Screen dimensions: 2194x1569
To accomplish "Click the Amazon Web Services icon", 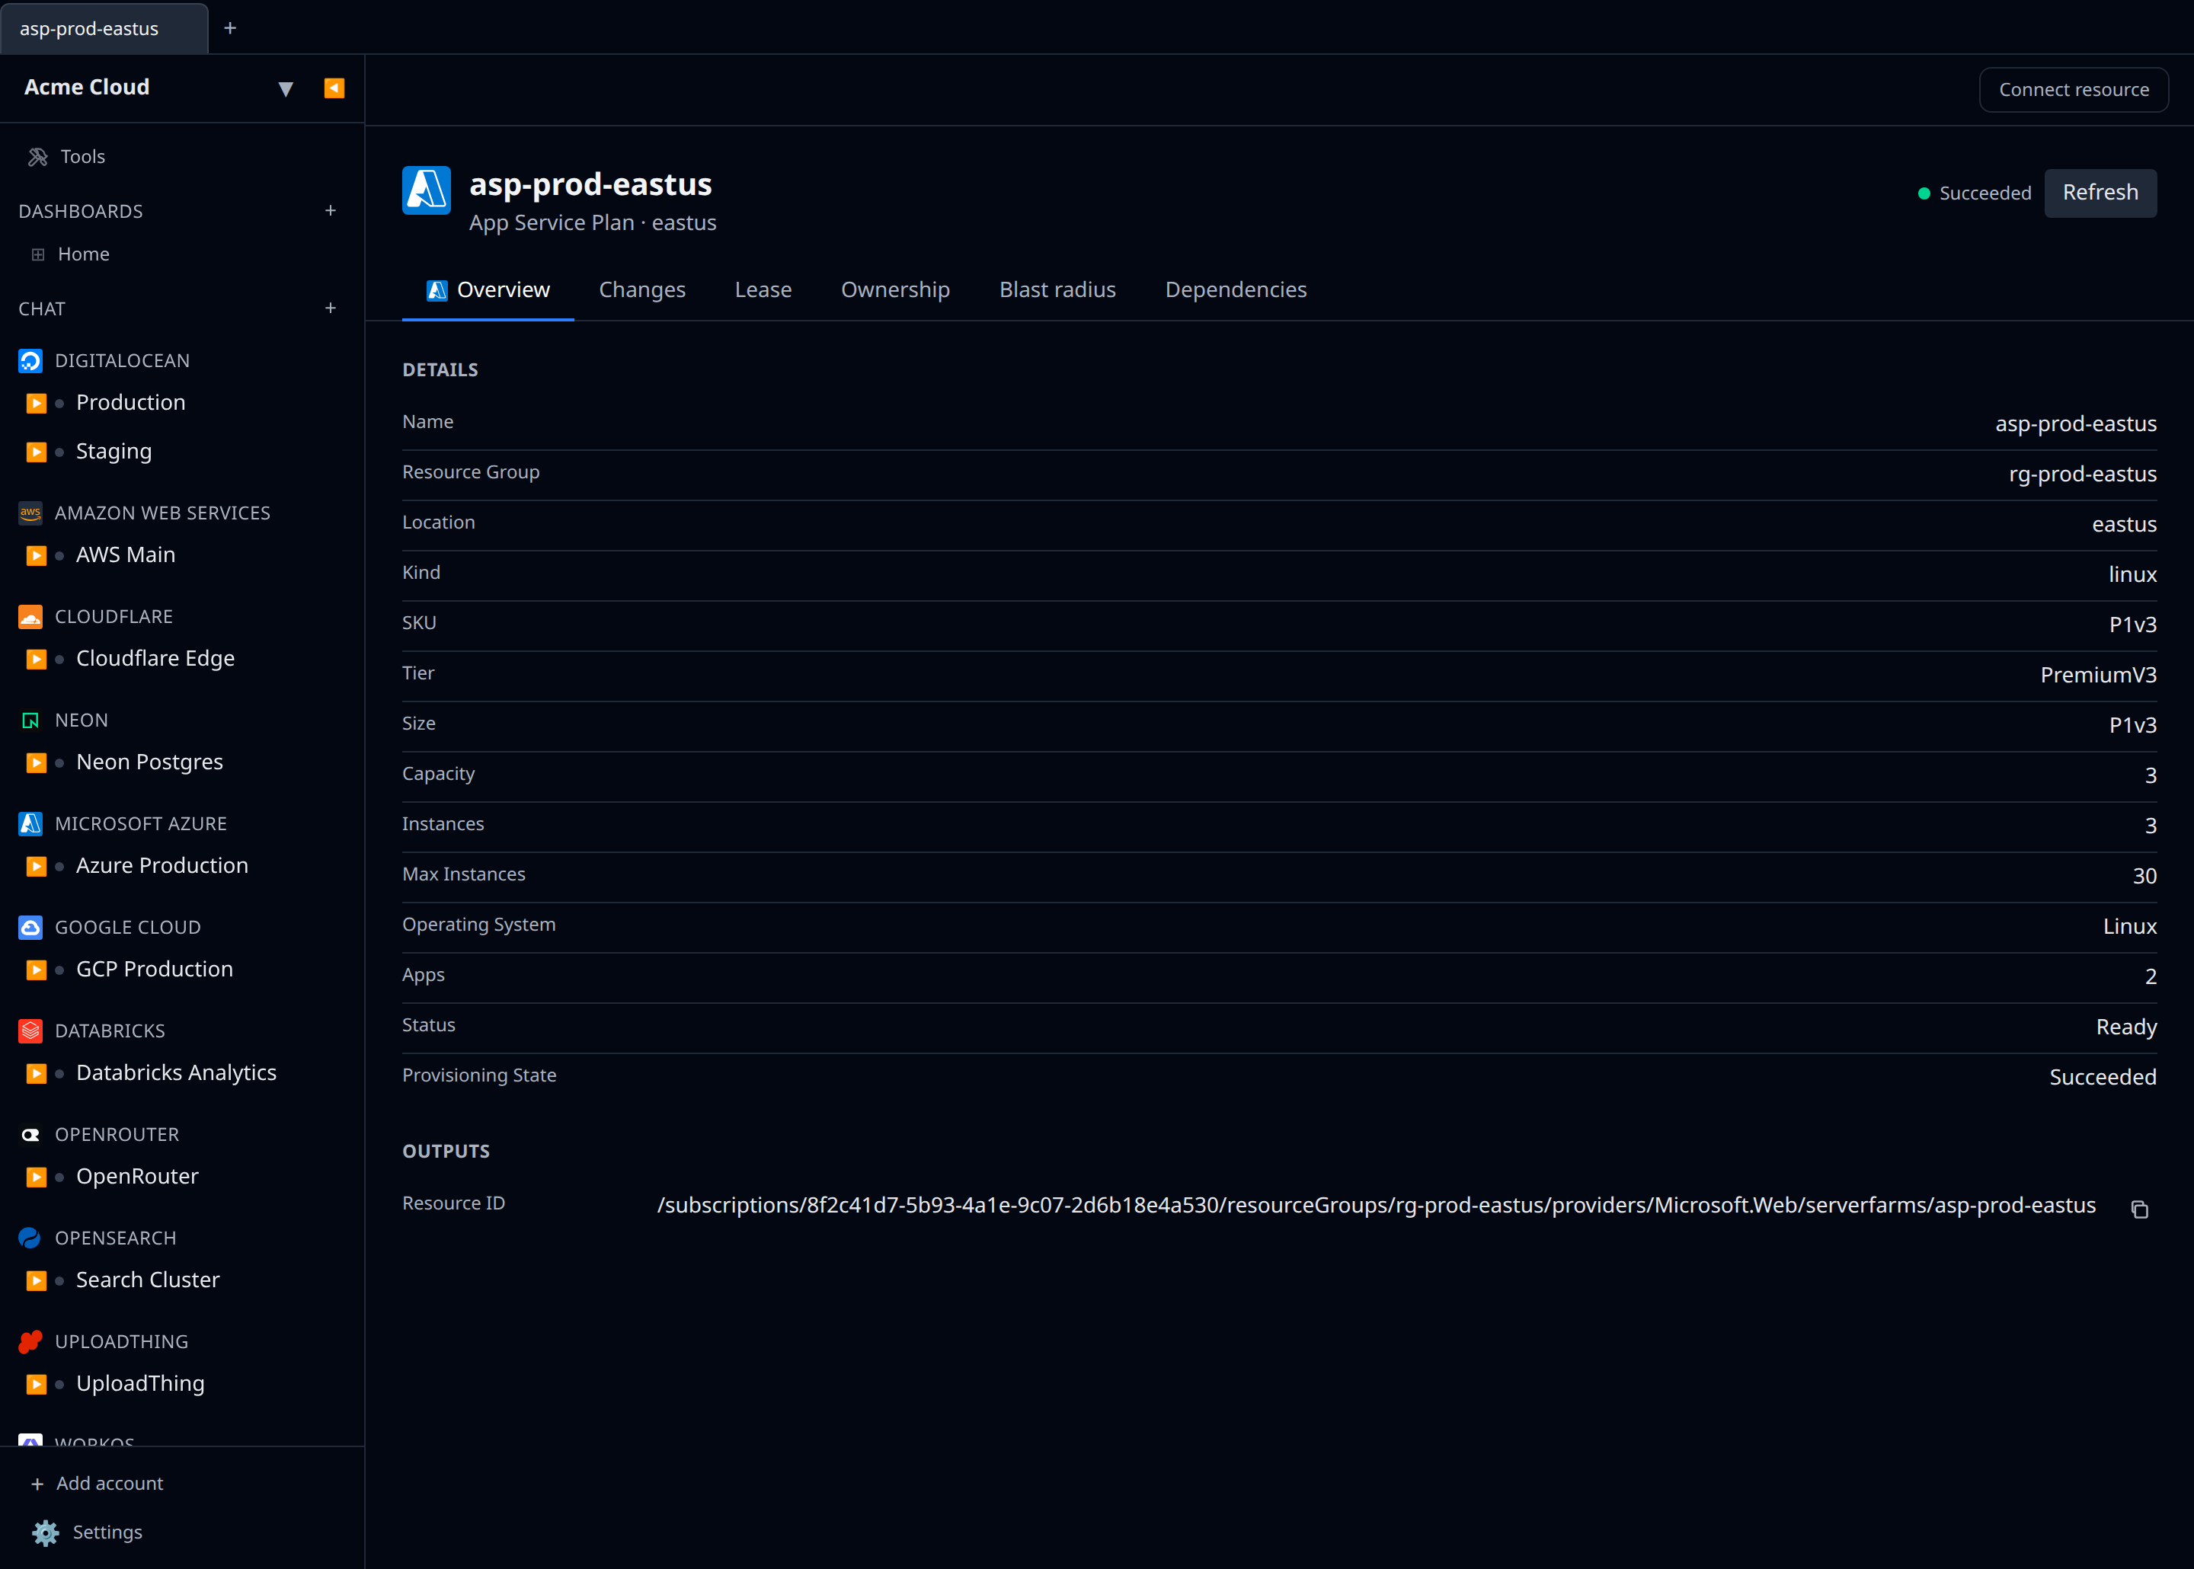I will 31,513.
